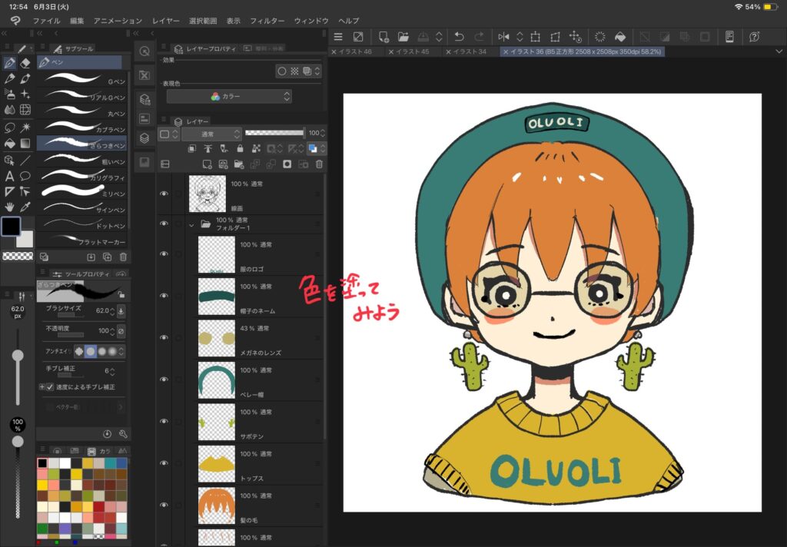Open the Clip Studio help icon

(x=755, y=37)
